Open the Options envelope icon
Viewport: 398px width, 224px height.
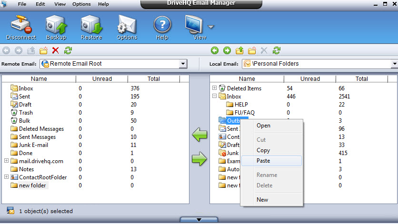pyautogui.click(x=127, y=28)
